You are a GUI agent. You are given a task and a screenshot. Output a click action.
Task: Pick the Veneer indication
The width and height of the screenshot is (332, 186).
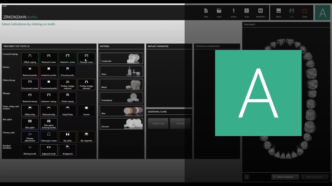pos(86,111)
